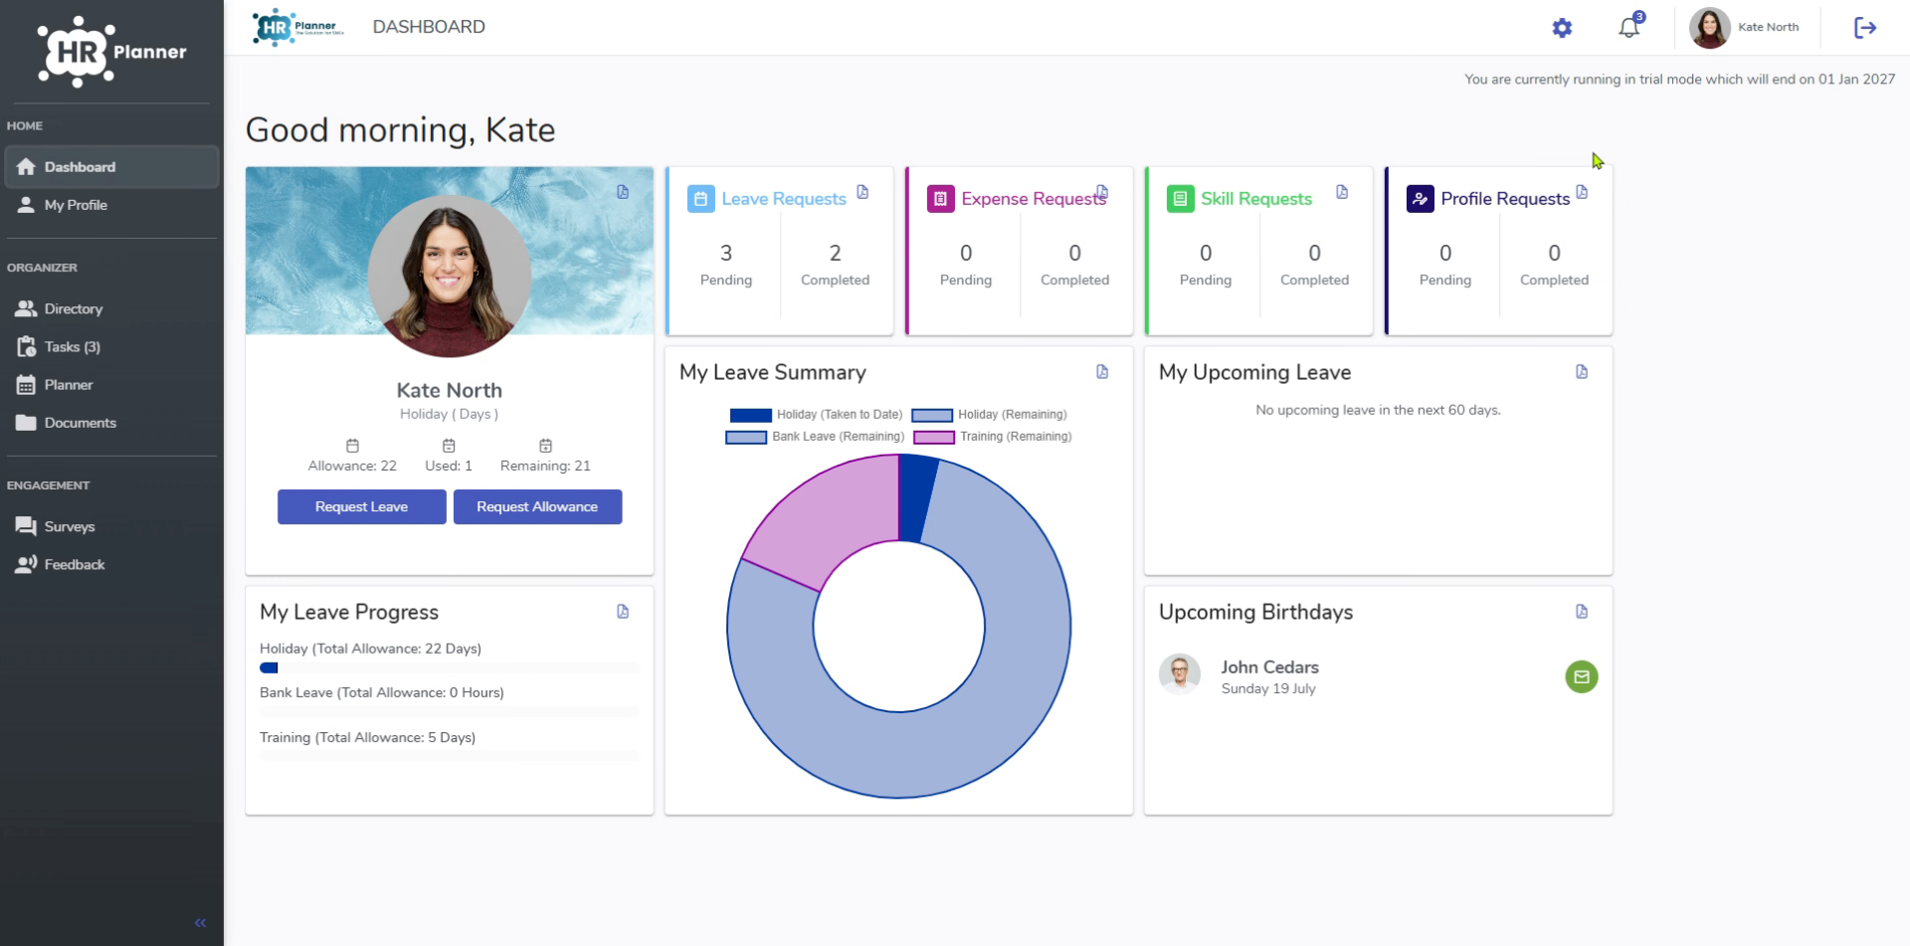Open Documents in sidebar
This screenshot has width=1910, height=946.
[111, 423]
